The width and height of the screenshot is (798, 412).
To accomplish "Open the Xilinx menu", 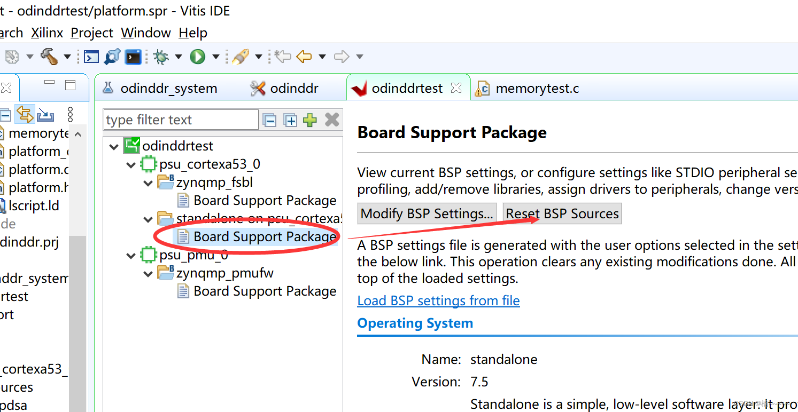I will [x=47, y=33].
